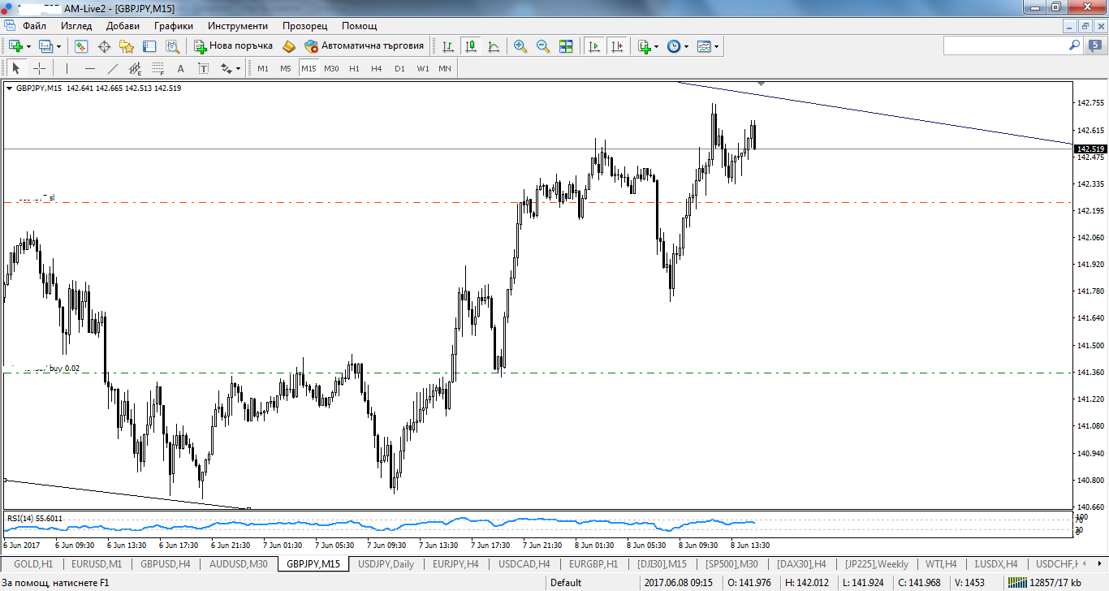Open the Strategy Tester
This screenshot has height=591, width=1109.
tap(172, 46)
